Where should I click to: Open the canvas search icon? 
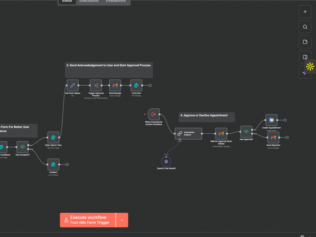[305, 27]
